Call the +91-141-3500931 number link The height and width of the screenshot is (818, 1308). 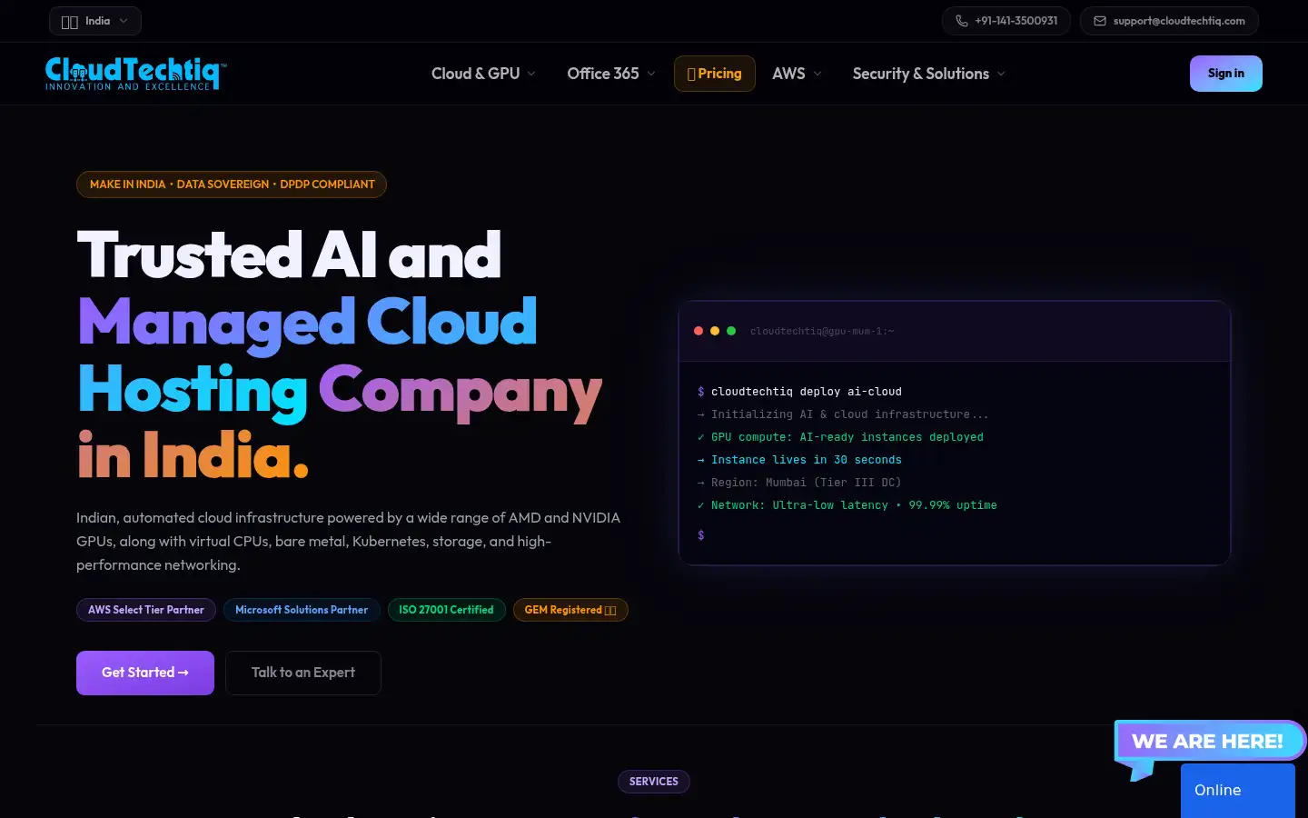click(1006, 21)
